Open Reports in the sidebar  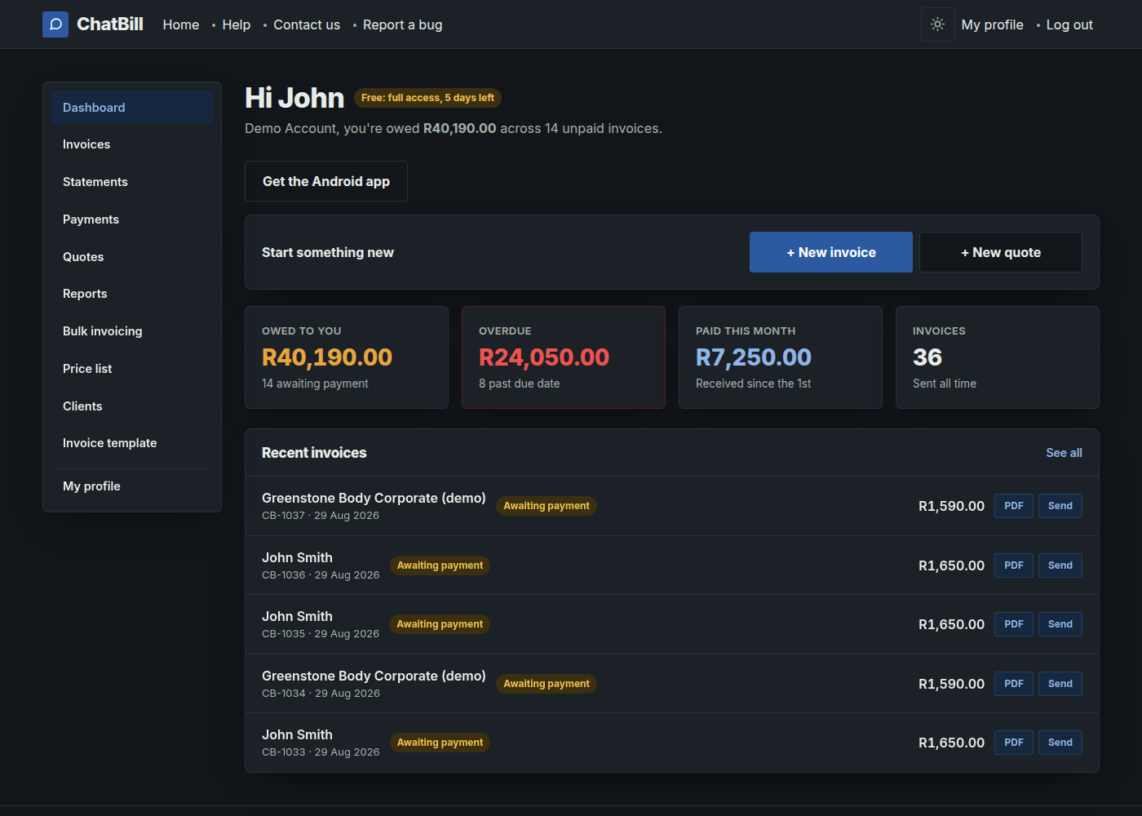(x=132, y=294)
